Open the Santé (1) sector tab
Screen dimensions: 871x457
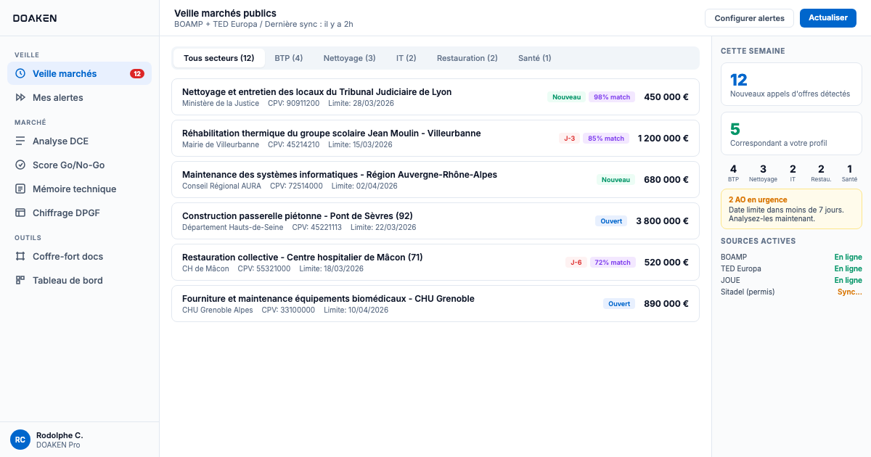click(534, 57)
